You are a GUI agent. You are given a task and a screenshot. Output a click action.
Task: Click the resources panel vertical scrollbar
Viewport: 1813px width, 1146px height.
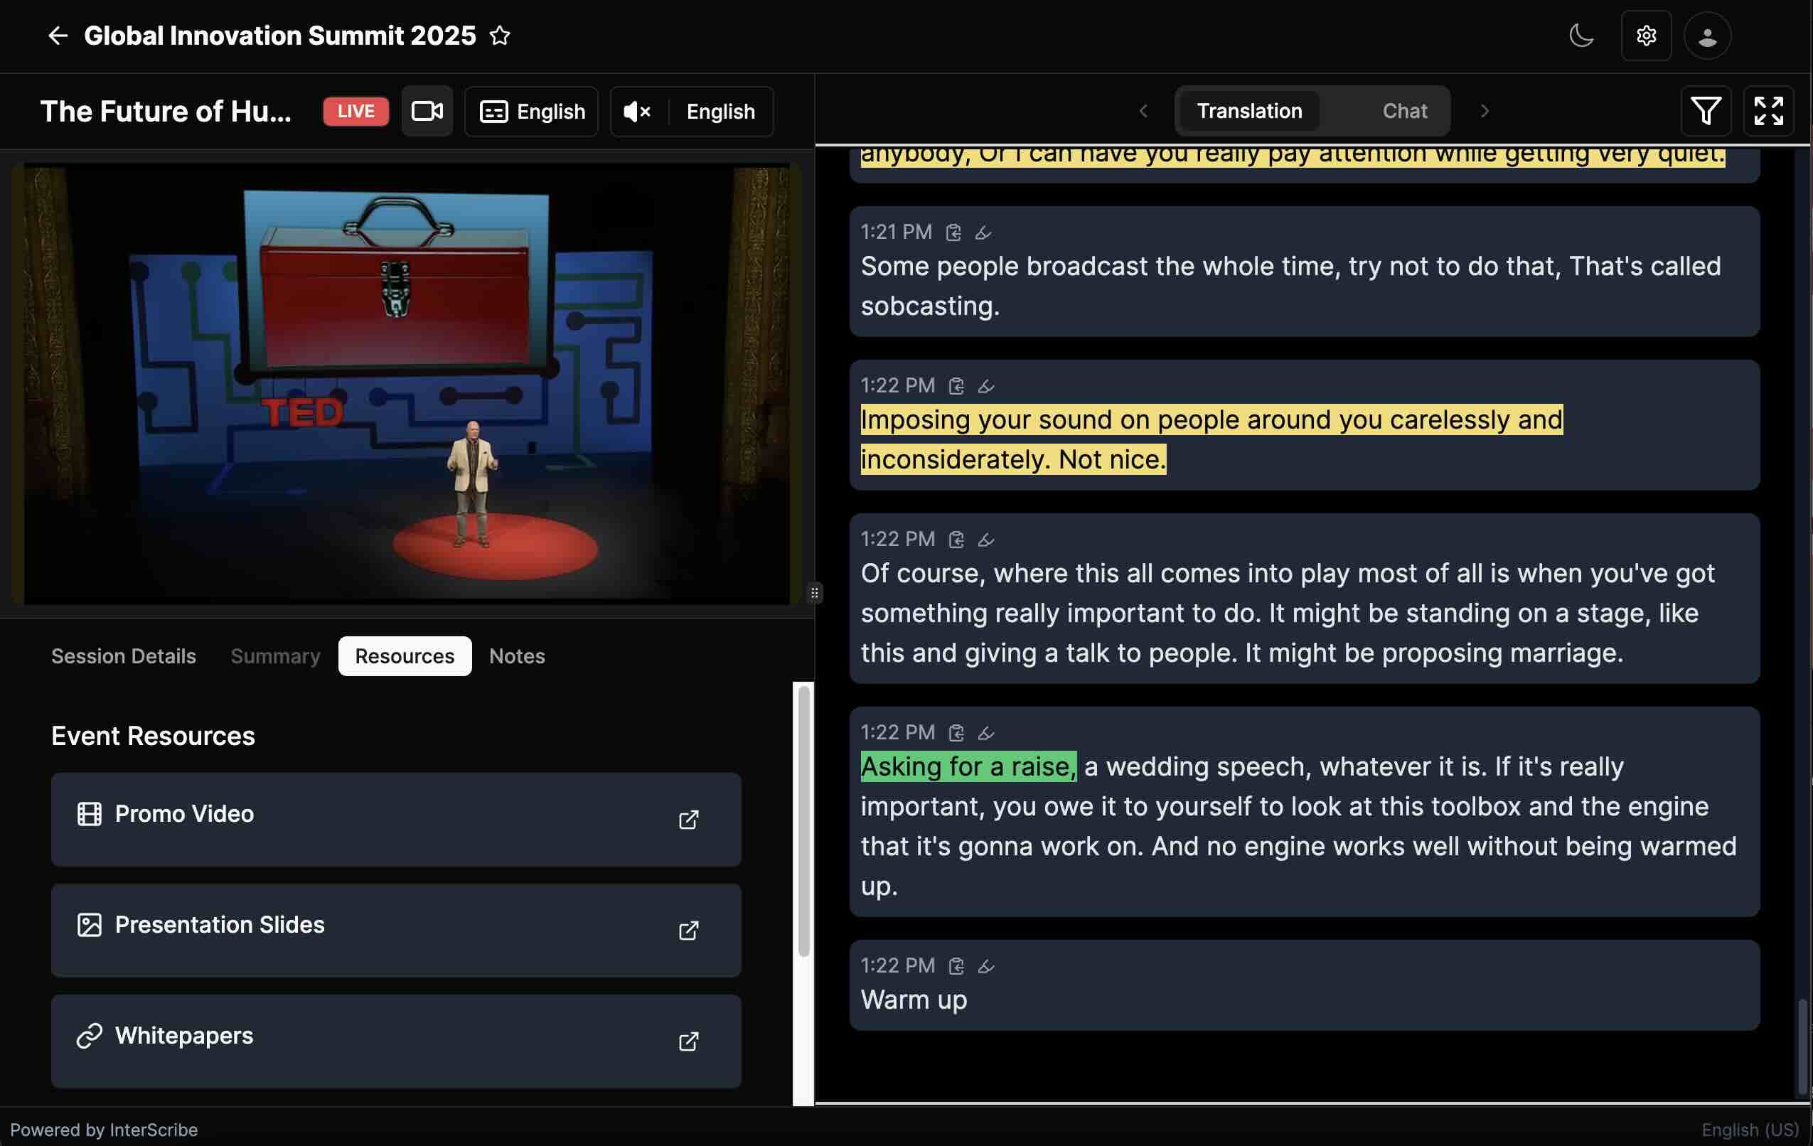coord(803,820)
